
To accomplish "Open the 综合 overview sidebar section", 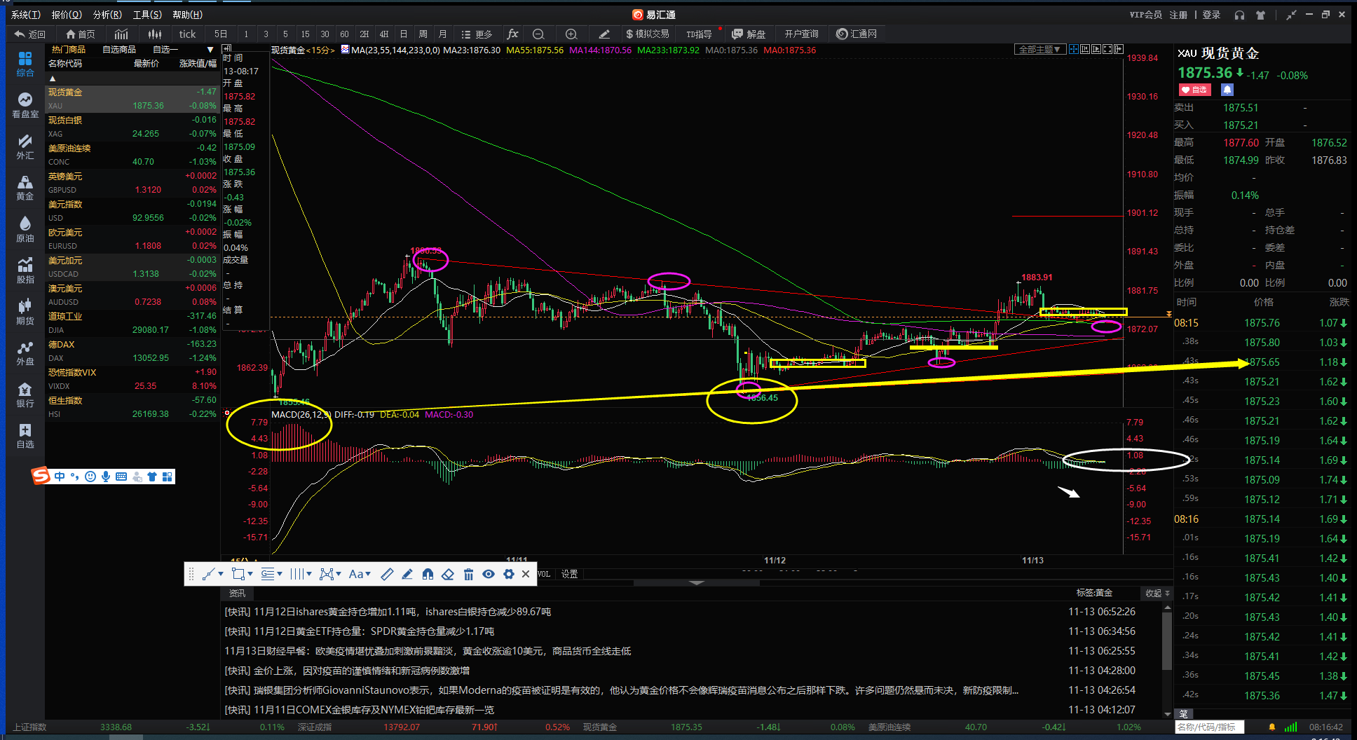I will pos(25,64).
